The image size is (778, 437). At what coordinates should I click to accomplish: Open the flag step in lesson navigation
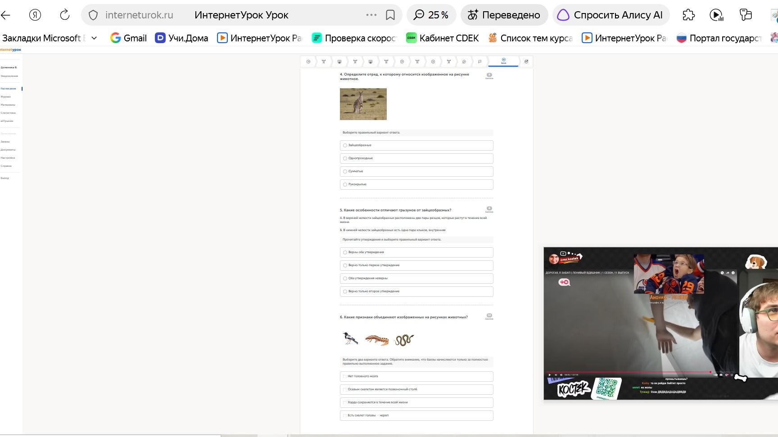479,62
